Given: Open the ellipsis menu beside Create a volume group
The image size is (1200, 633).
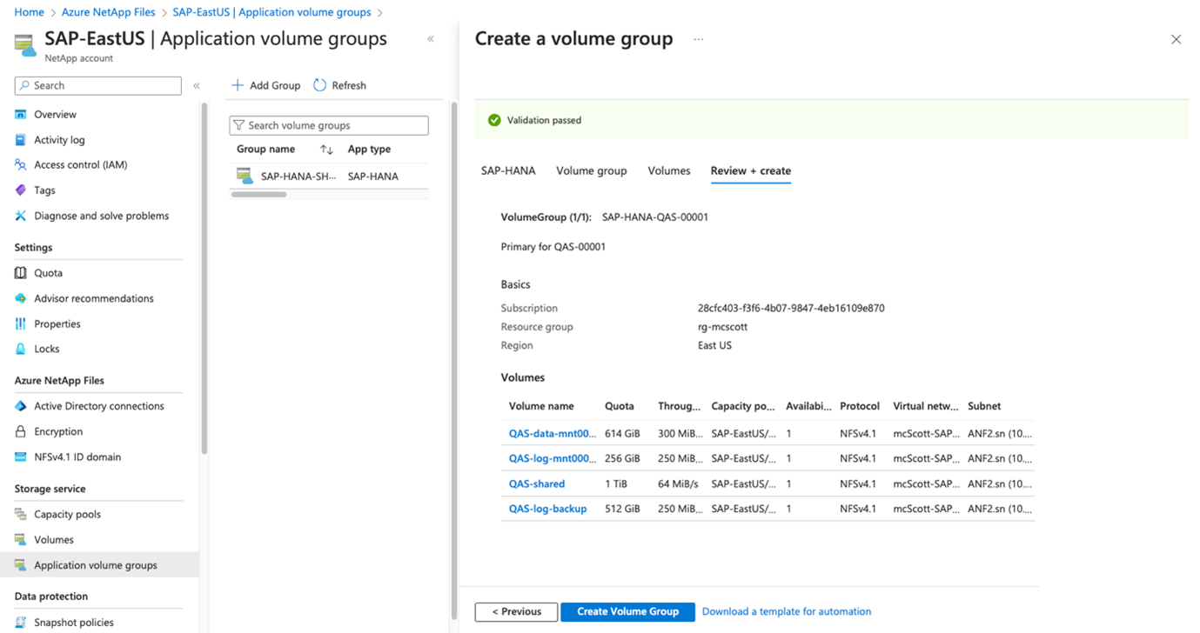Looking at the screenshot, I should [x=698, y=39].
